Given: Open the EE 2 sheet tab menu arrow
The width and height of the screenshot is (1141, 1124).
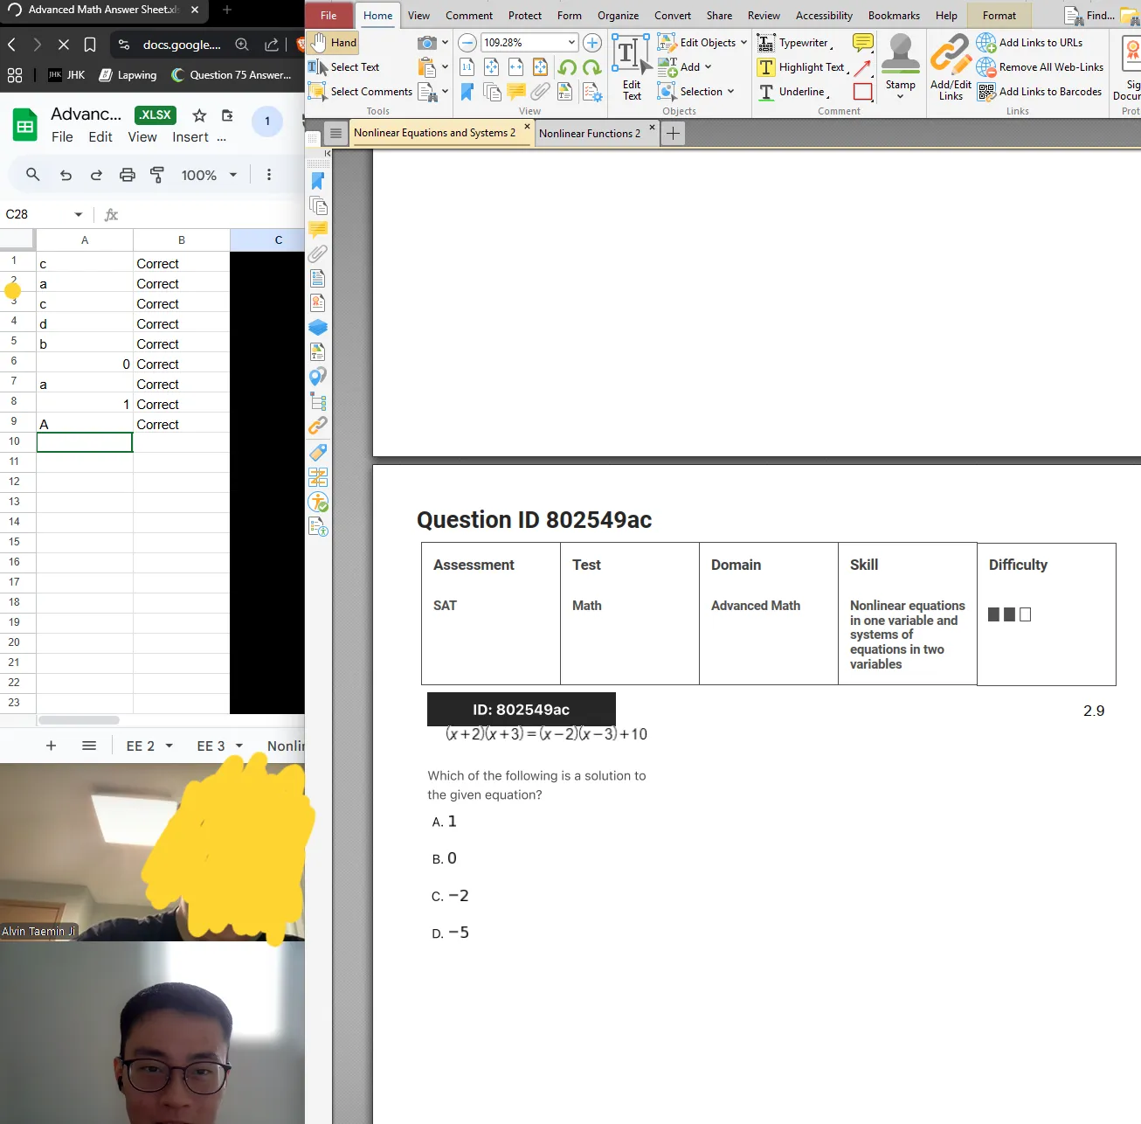Looking at the screenshot, I should [169, 746].
